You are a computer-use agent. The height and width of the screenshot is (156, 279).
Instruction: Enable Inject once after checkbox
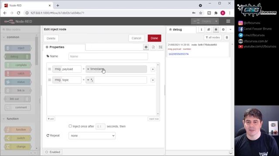click(x=70, y=126)
